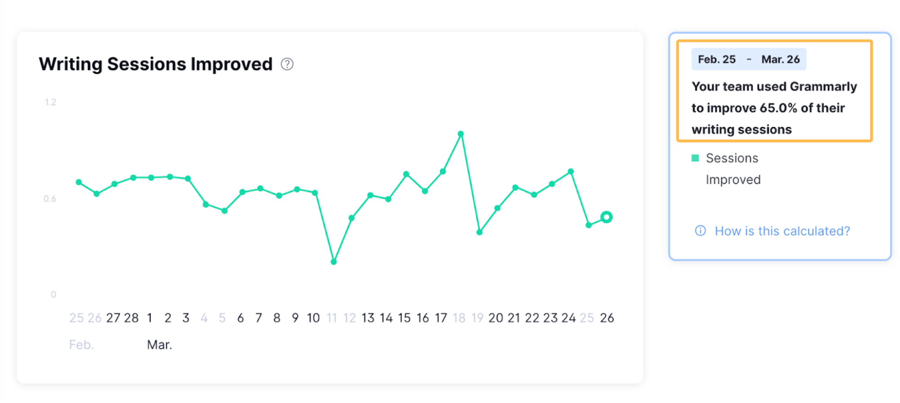Click the lowest data point on March 11

coord(333,261)
